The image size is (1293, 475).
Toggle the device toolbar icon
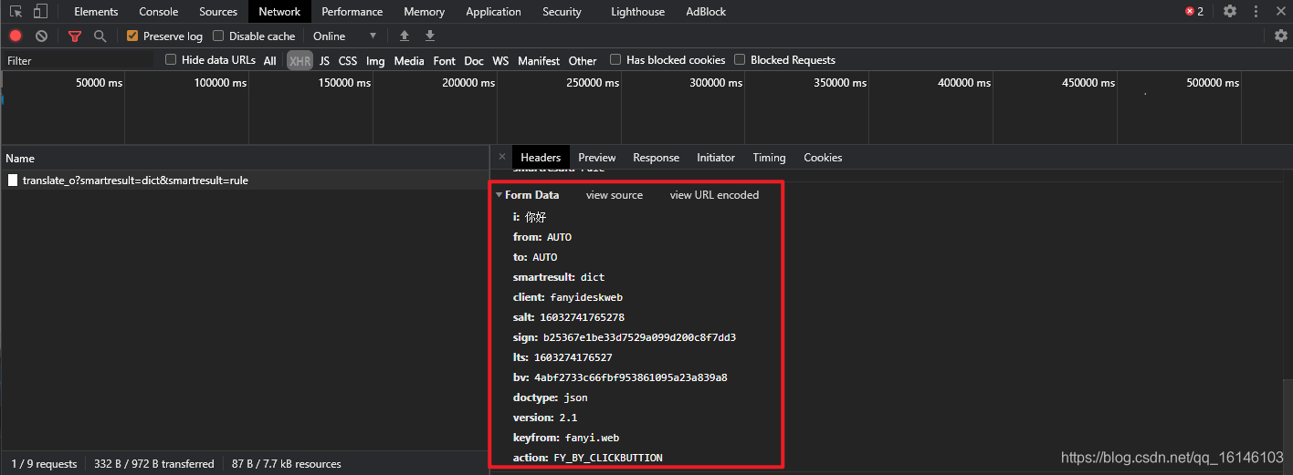coord(40,12)
